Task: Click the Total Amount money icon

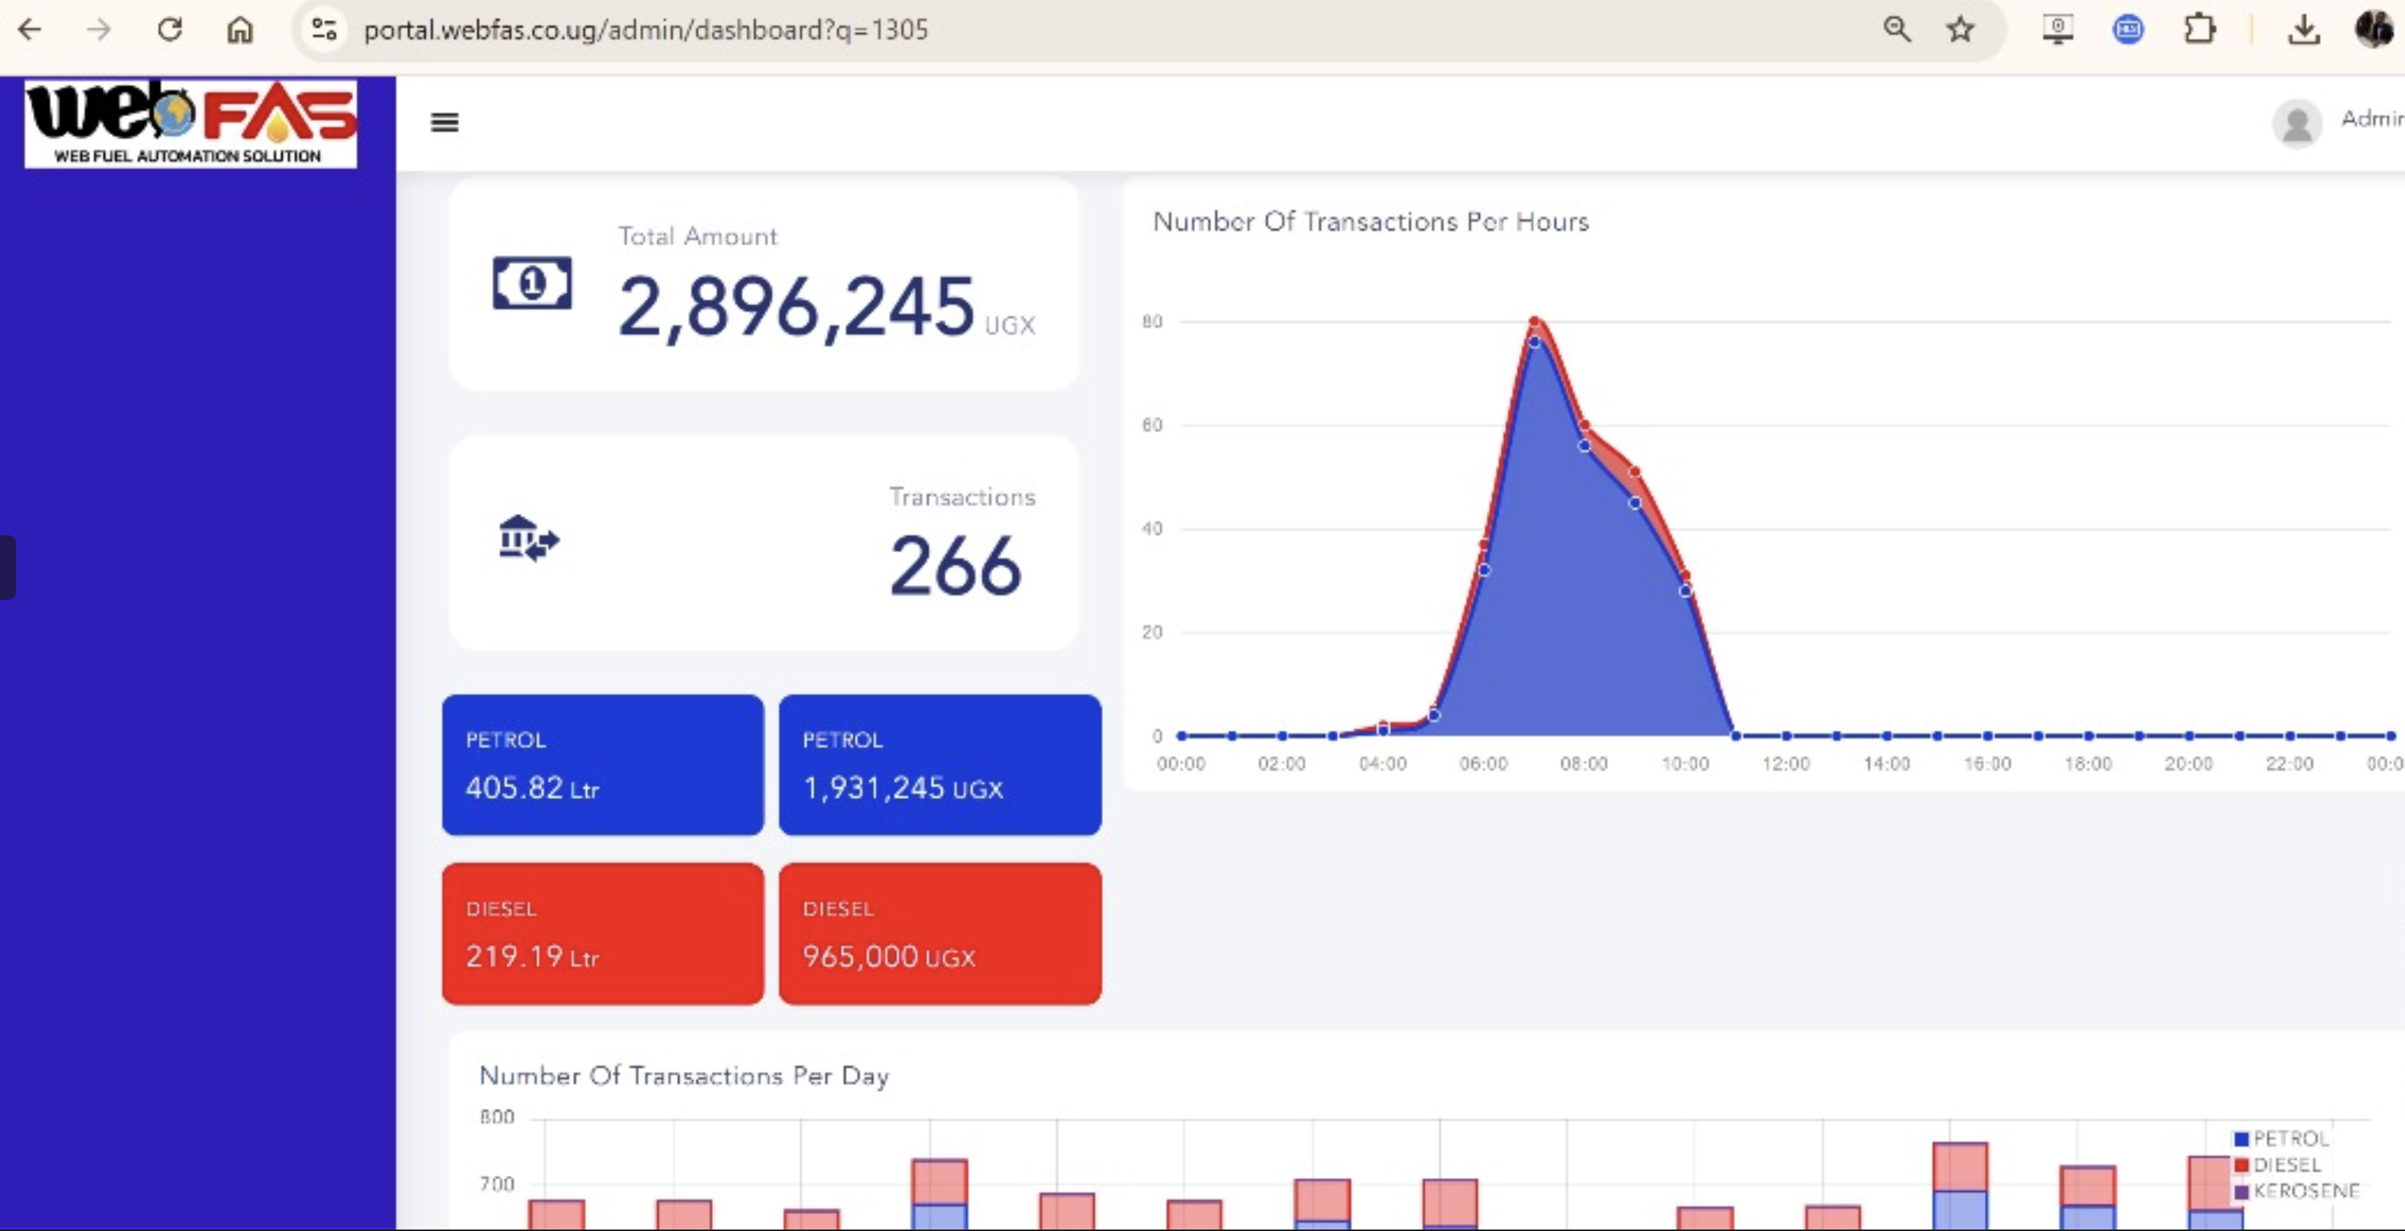Action: click(x=532, y=283)
